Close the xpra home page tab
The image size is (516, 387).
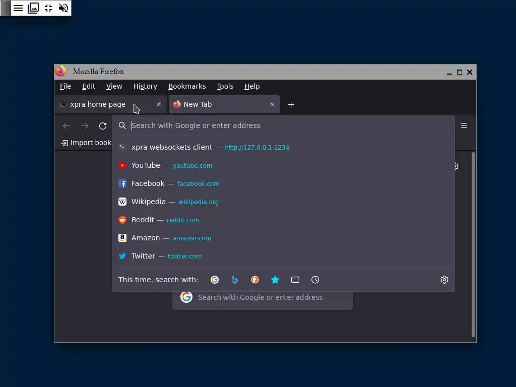[159, 104]
